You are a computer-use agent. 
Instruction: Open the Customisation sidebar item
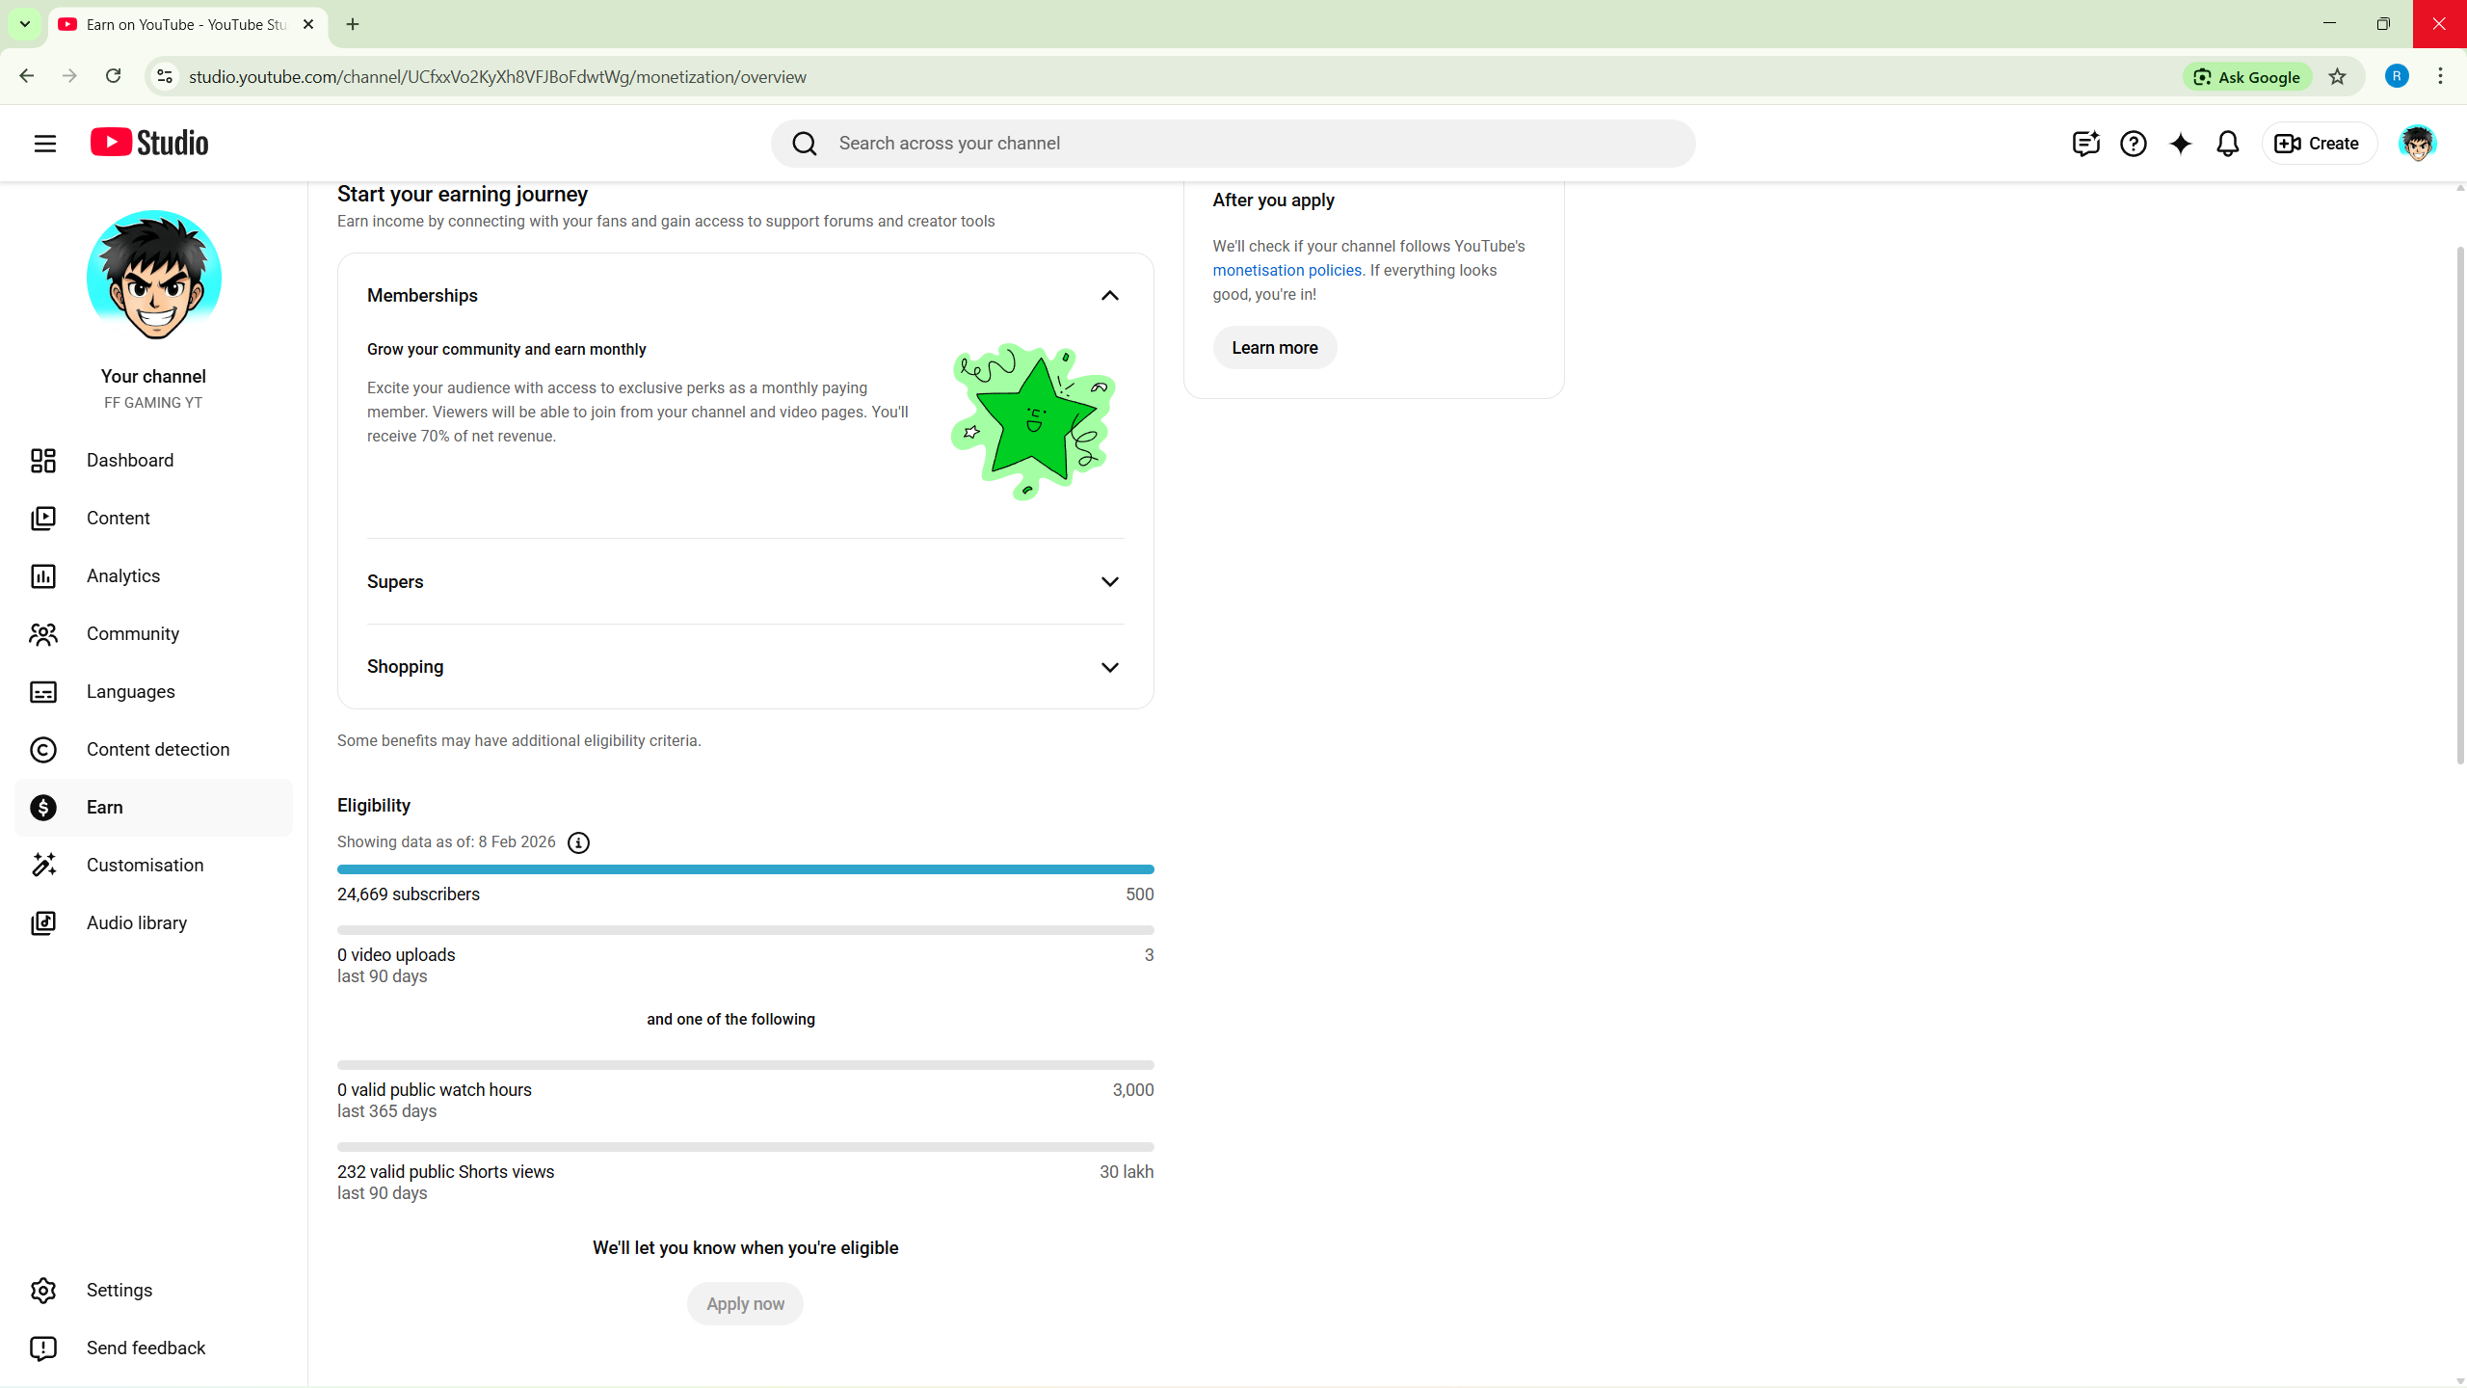tap(145, 866)
